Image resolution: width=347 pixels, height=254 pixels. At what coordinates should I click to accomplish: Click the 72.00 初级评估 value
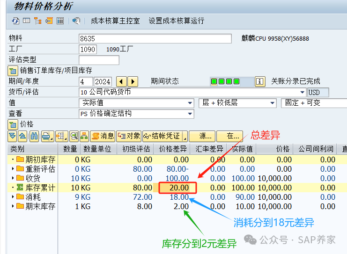click(x=142, y=197)
